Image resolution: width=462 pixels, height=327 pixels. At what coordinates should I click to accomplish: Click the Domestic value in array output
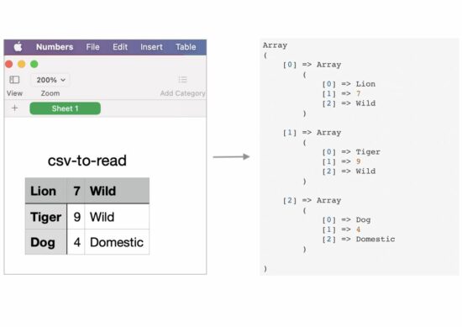tap(375, 239)
